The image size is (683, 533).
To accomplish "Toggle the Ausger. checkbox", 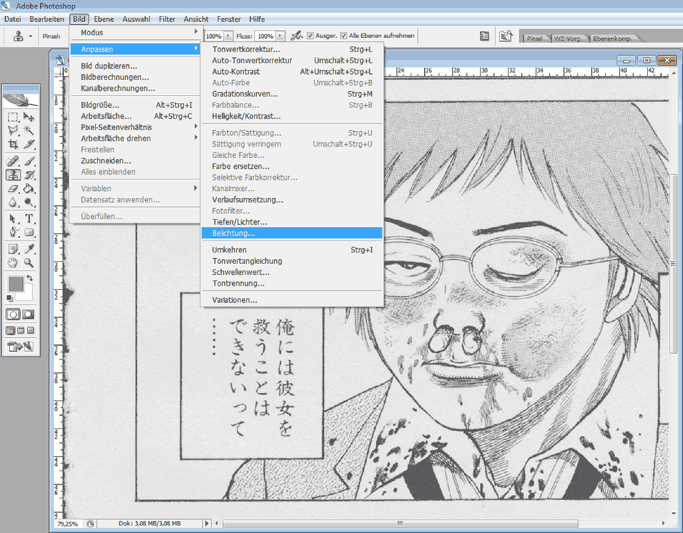I will pos(310,36).
